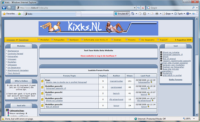Click the Google search magnifier icon

click(193, 8)
